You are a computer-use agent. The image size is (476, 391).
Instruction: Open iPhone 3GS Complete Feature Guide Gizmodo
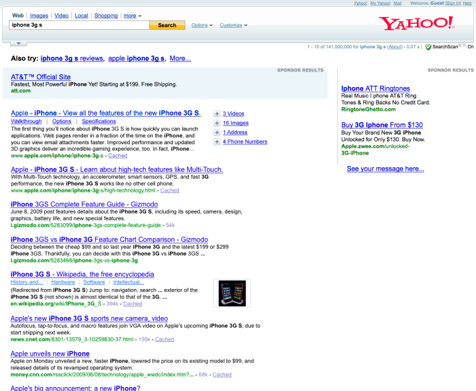84,204
